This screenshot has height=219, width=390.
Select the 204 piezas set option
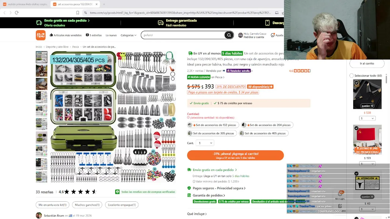267,125
